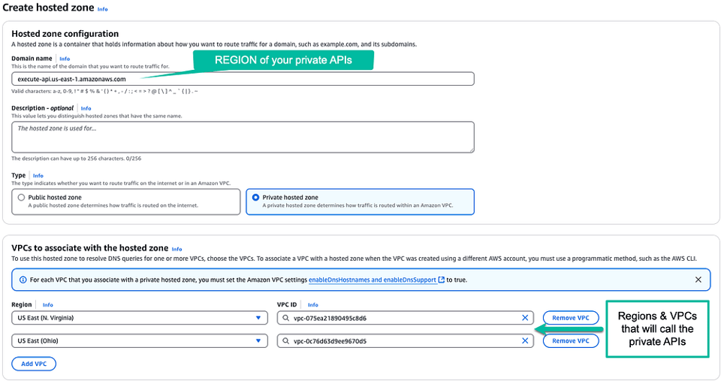Screen dimensions: 721x381
Task: Click the Description text area
Action: pyautogui.click(x=243, y=137)
